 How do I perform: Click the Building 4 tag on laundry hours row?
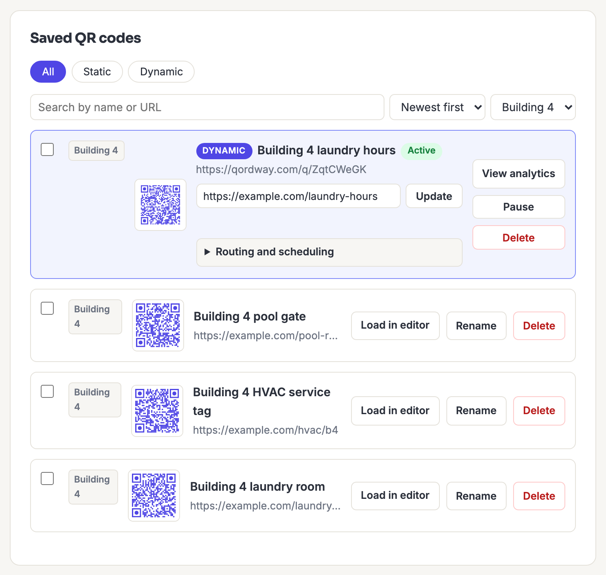[x=96, y=151]
